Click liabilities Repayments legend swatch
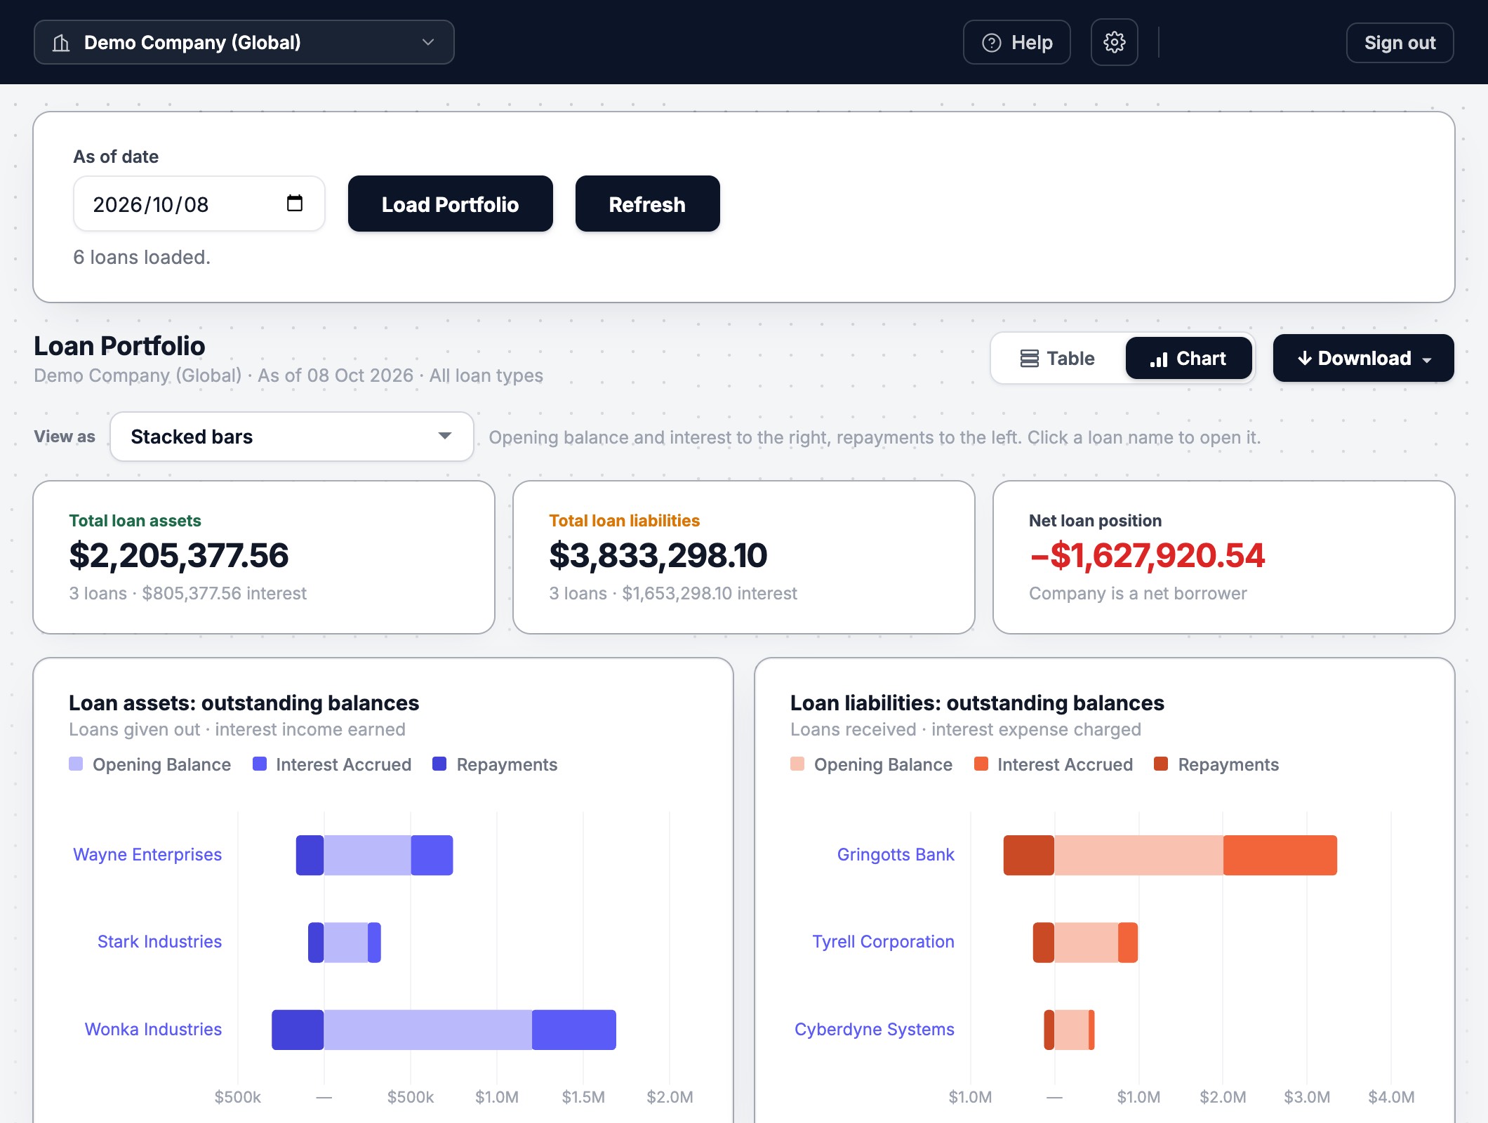Viewport: 1488px width, 1123px height. pyautogui.click(x=1162, y=764)
